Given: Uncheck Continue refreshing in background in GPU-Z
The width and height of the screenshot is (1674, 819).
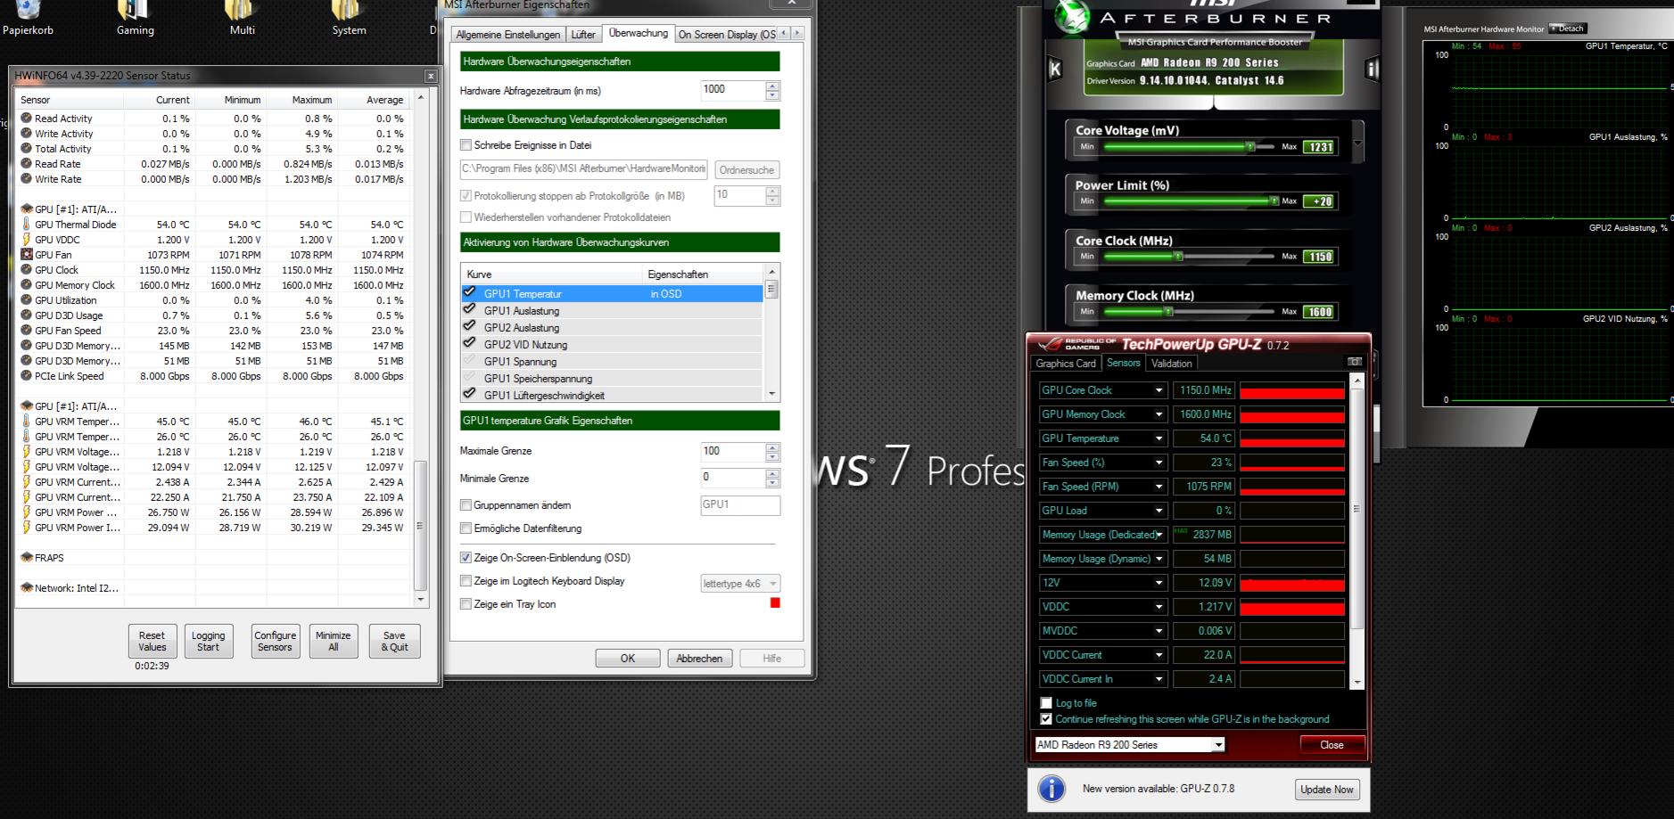Looking at the screenshot, I should pyautogui.click(x=1046, y=719).
